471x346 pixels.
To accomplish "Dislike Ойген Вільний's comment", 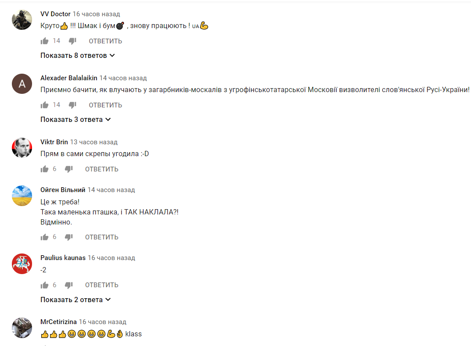I will coord(69,237).
